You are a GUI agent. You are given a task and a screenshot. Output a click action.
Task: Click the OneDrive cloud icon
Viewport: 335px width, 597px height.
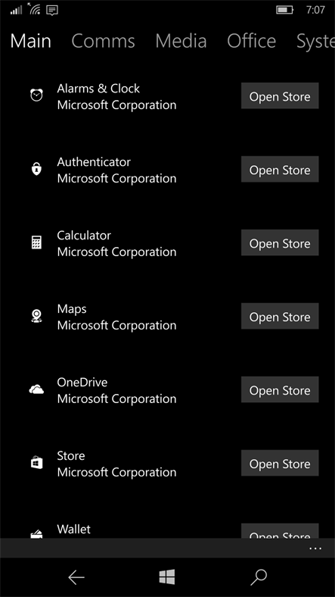point(36,389)
